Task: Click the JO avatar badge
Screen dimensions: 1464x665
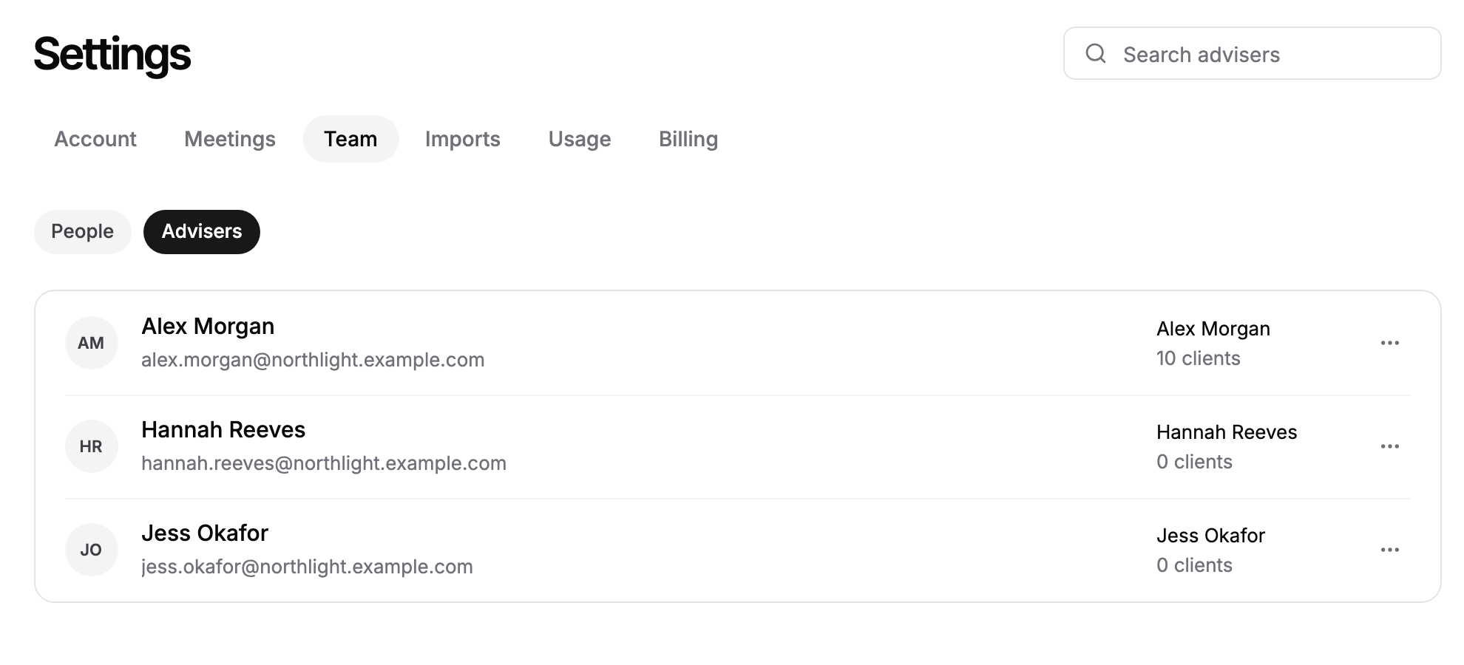Action: coord(92,550)
